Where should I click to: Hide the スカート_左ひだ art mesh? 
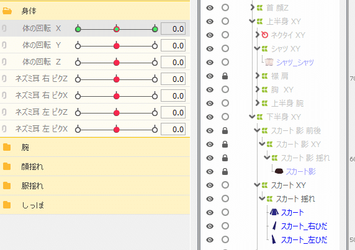pyautogui.click(x=210, y=240)
